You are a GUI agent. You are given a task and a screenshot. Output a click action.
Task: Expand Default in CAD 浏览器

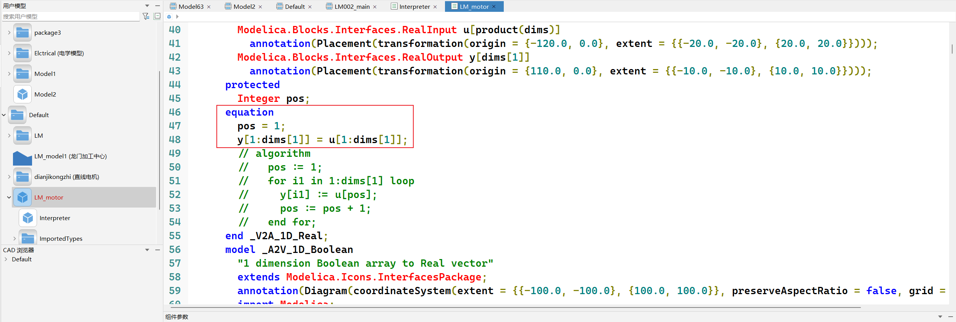coord(6,259)
